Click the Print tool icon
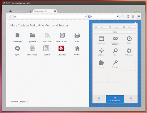This screenshot has width=147, height=113. click(77, 35)
